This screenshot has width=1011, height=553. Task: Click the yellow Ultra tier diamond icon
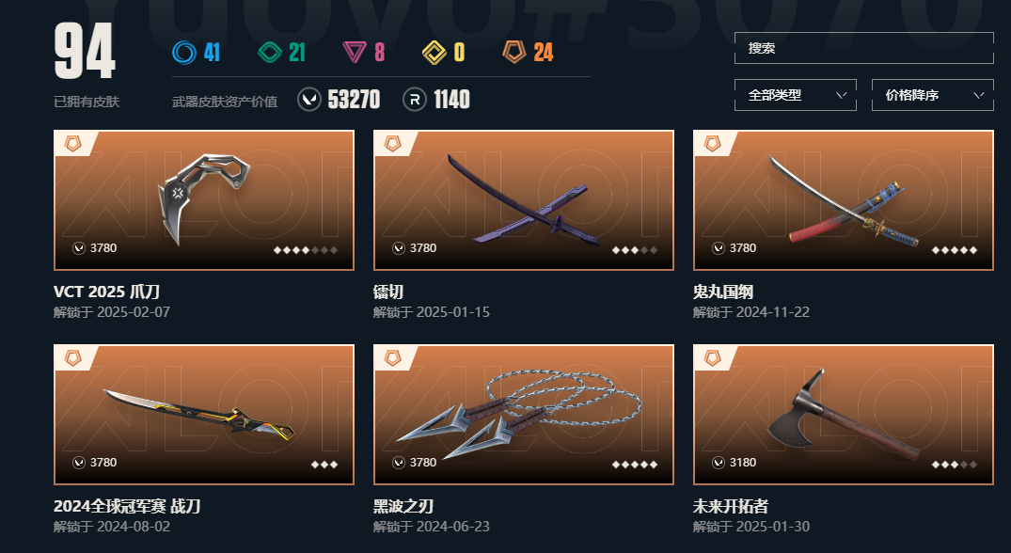pos(434,53)
